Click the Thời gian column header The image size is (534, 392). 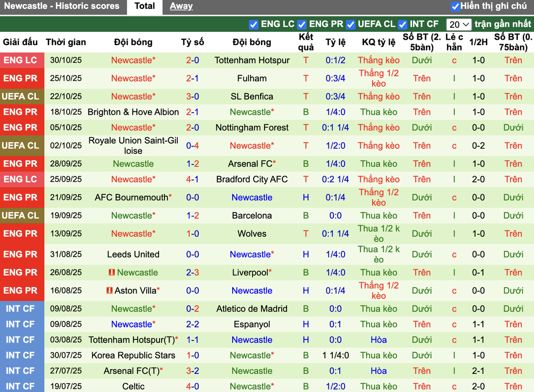point(66,42)
